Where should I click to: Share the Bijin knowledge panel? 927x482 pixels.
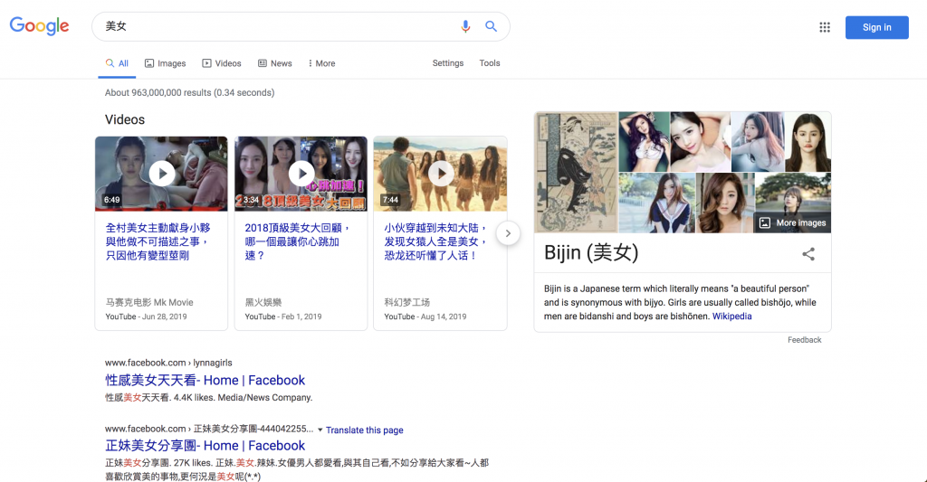coord(808,254)
